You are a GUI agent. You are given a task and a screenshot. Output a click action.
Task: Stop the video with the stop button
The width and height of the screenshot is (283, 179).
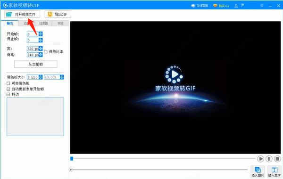(x=277, y=159)
